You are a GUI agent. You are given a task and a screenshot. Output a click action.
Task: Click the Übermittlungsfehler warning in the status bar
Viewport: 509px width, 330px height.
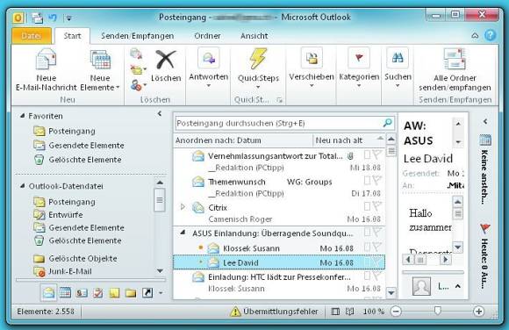click(x=274, y=312)
